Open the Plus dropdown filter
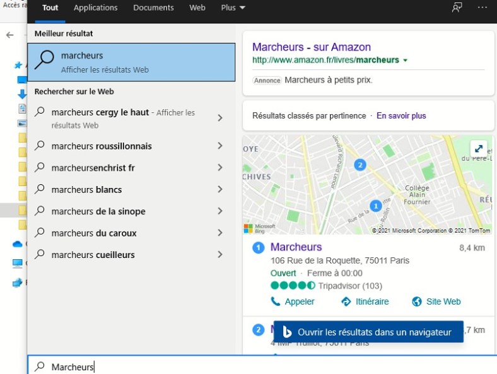 click(x=233, y=8)
